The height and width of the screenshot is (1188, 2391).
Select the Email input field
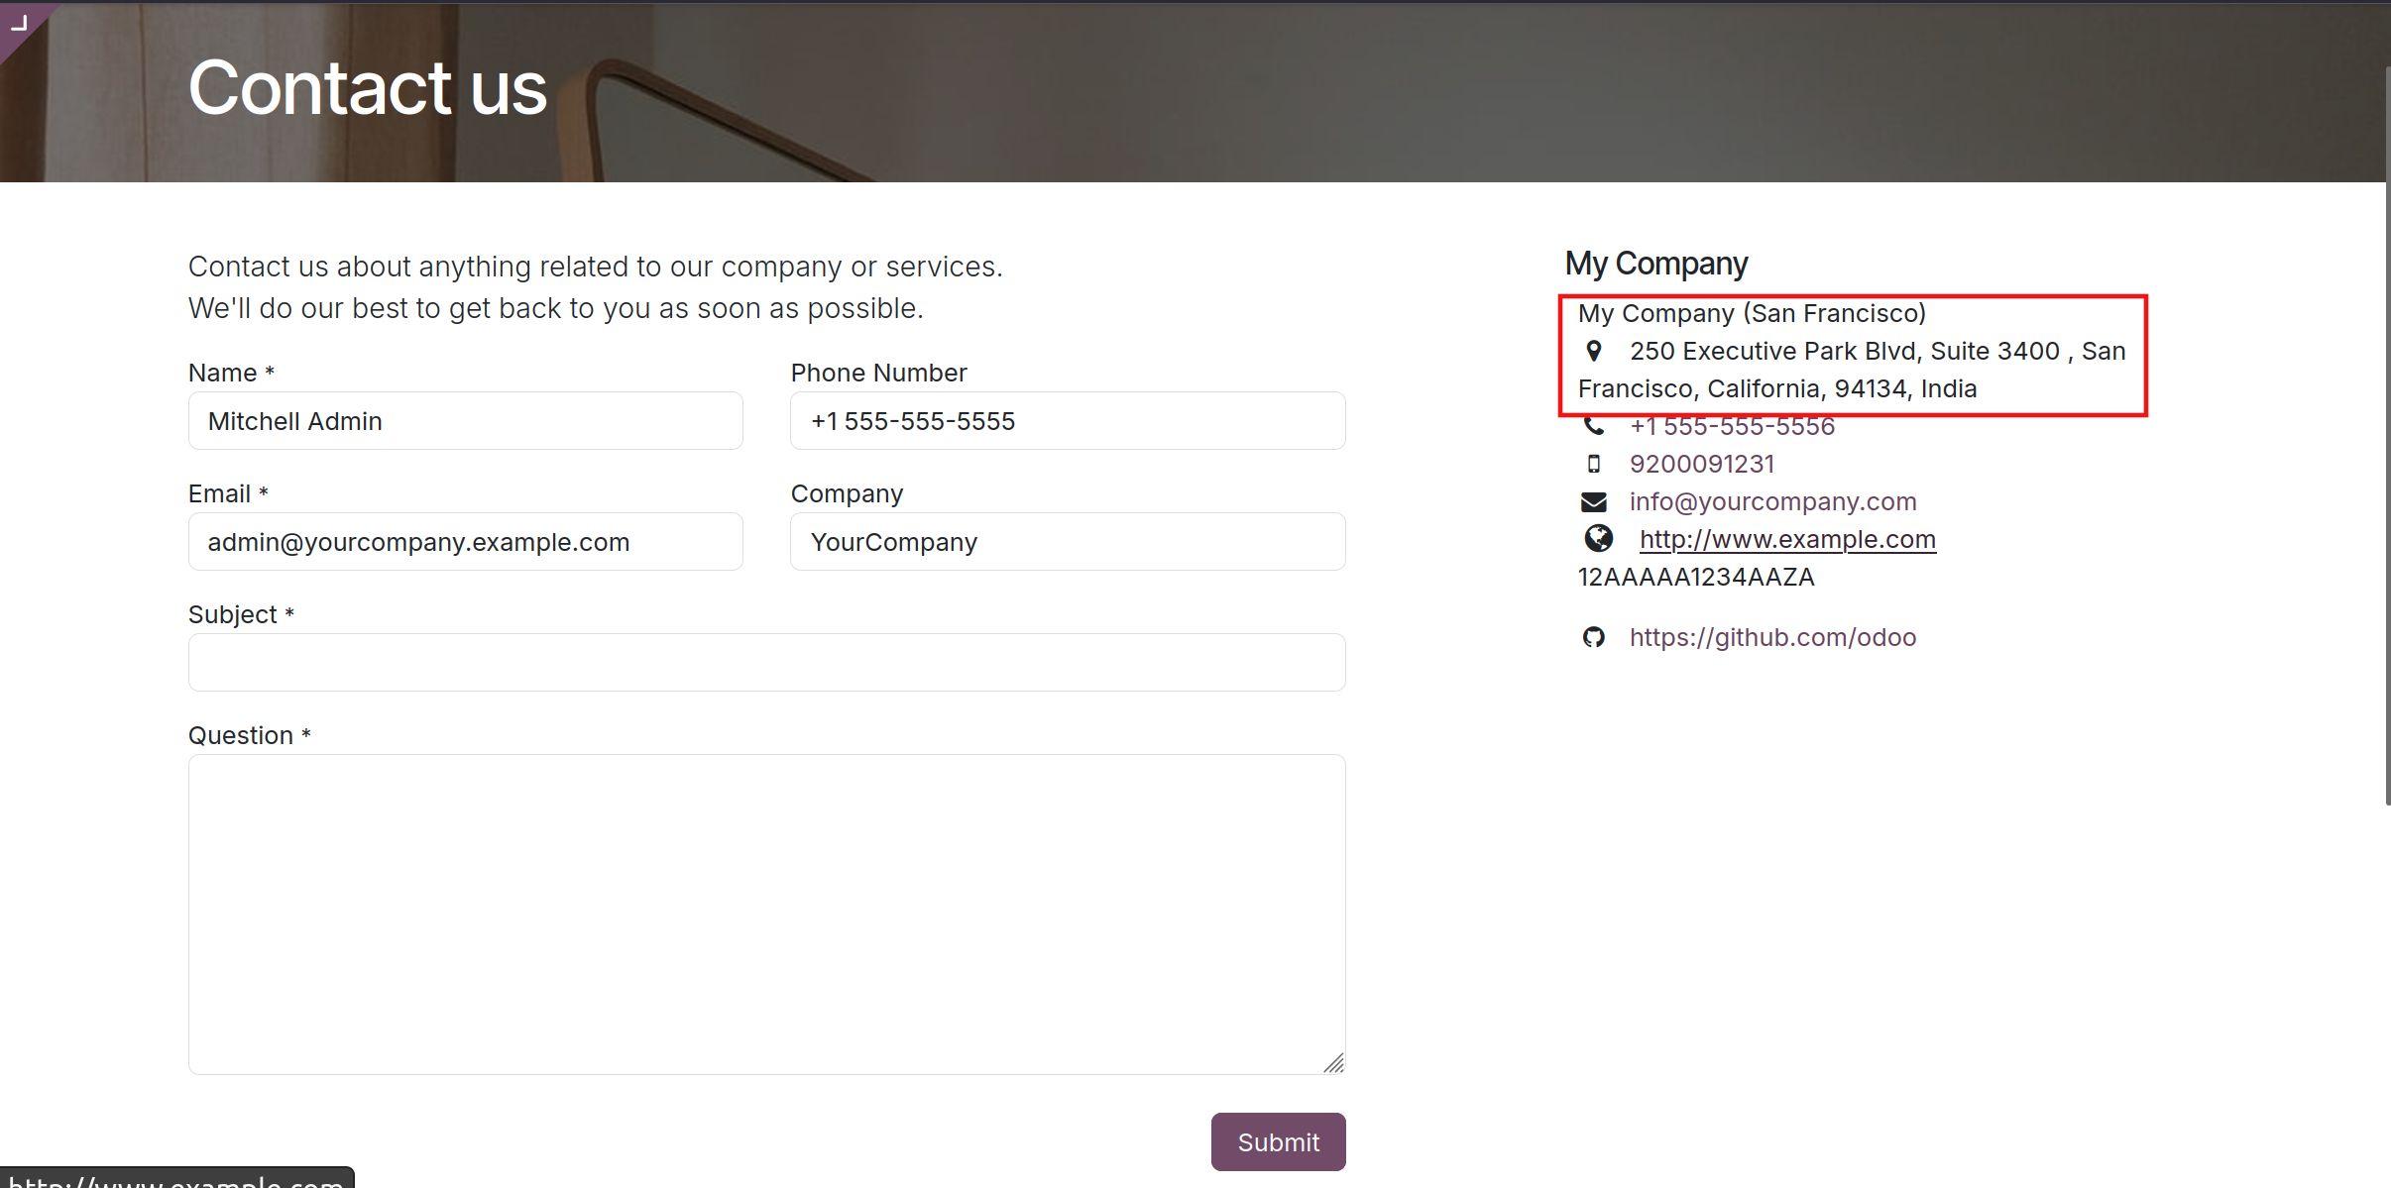(x=465, y=542)
